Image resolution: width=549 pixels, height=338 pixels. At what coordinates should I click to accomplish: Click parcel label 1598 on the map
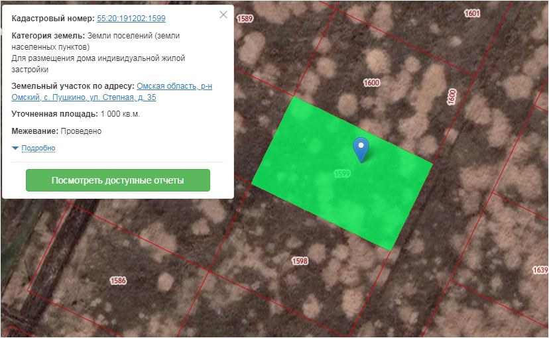point(300,260)
